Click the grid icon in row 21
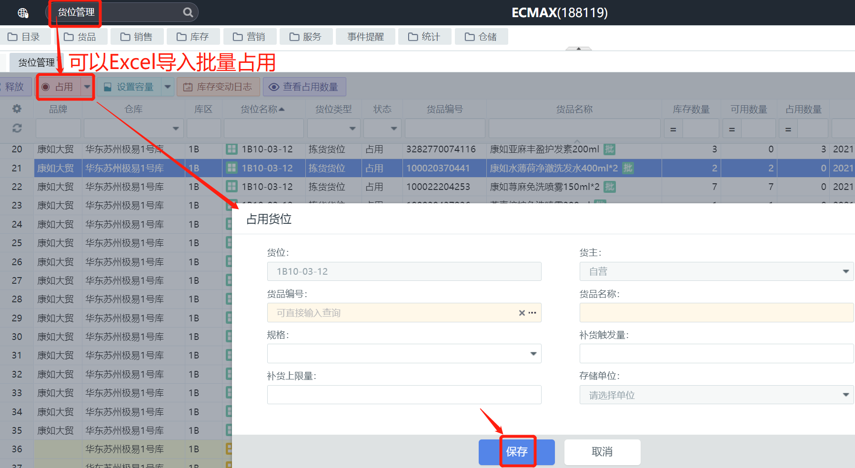 click(231, 168)
